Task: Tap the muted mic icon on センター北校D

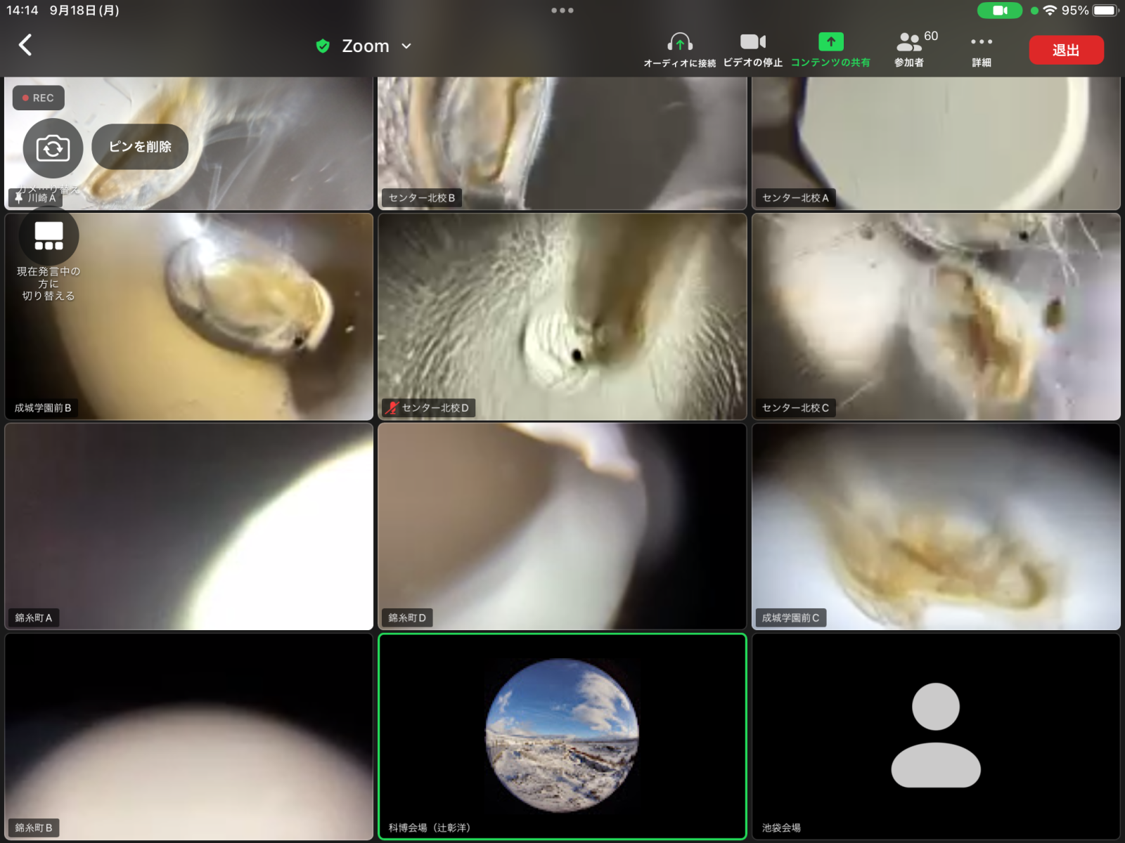Action: pos(392,407)
